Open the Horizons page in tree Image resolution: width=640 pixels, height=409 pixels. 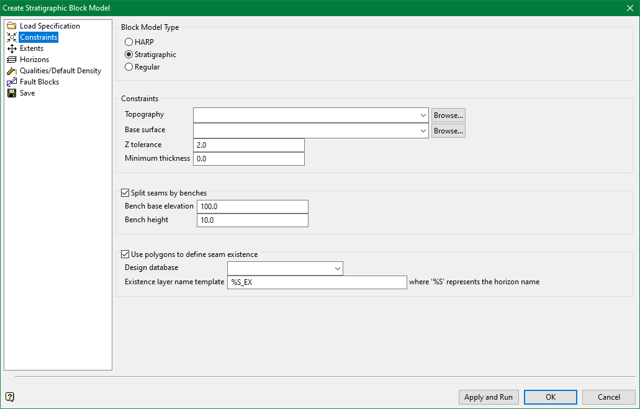[34, 60]
